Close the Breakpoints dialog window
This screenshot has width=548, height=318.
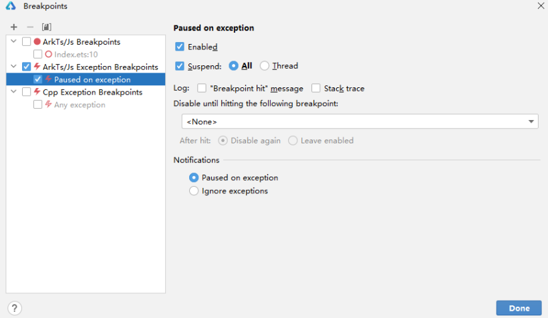(x=540, y=6)
